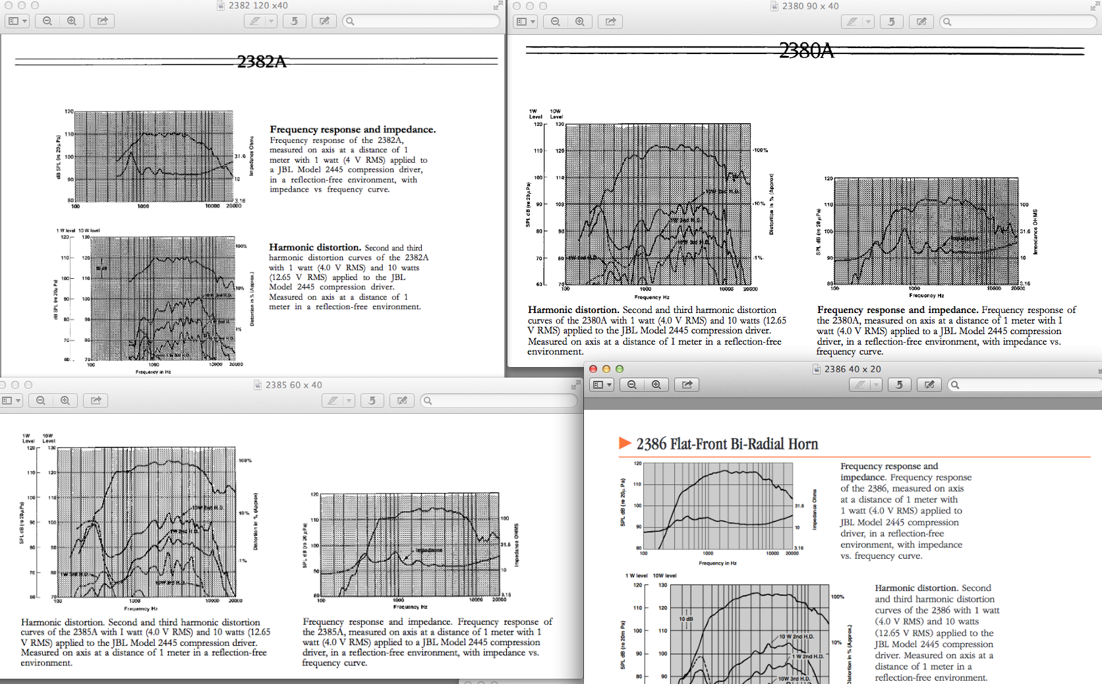This screenshot has width=1102, height=684.
Task: Open sidebar view menu in 2385 60 x 40 window
Action: 11,400
